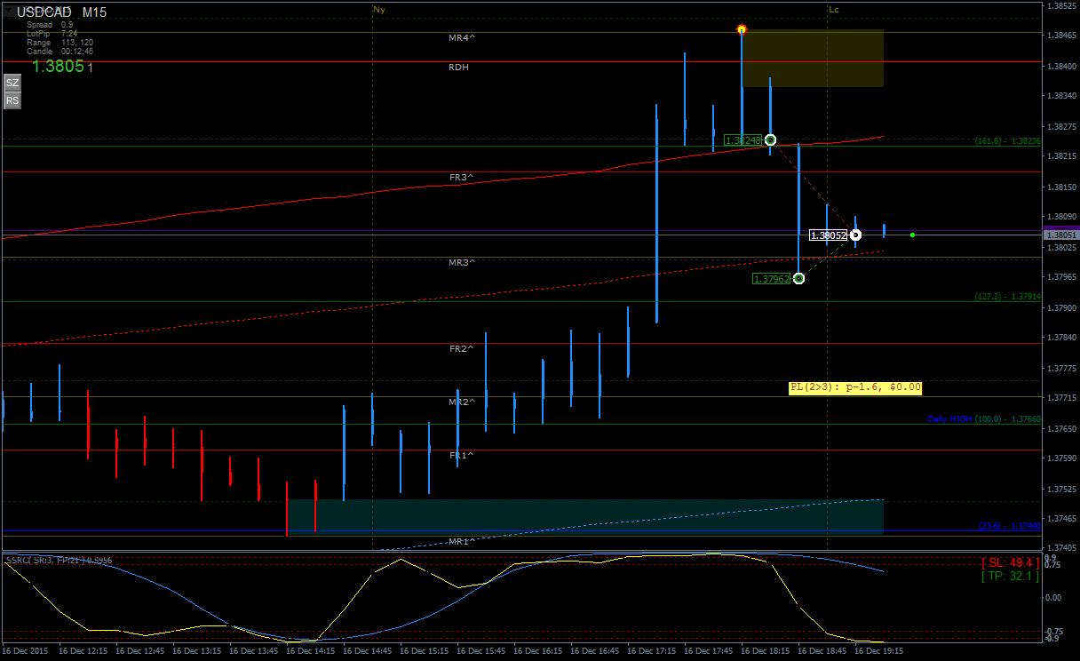Click the MR4^ level label
1080x661 pixels.
pyautogui.click(x=462, y=38)
